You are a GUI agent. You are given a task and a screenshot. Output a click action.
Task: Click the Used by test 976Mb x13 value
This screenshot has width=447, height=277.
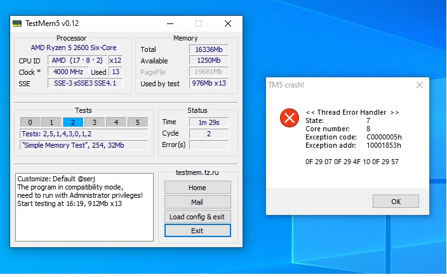click(209, 83)
